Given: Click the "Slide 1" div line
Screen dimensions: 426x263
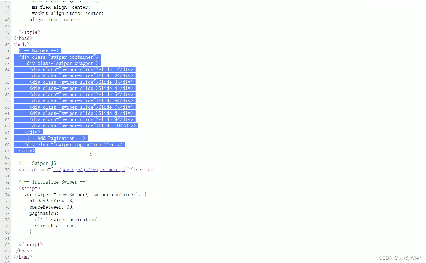Looking at the screenshot, I should coord(81,70).
